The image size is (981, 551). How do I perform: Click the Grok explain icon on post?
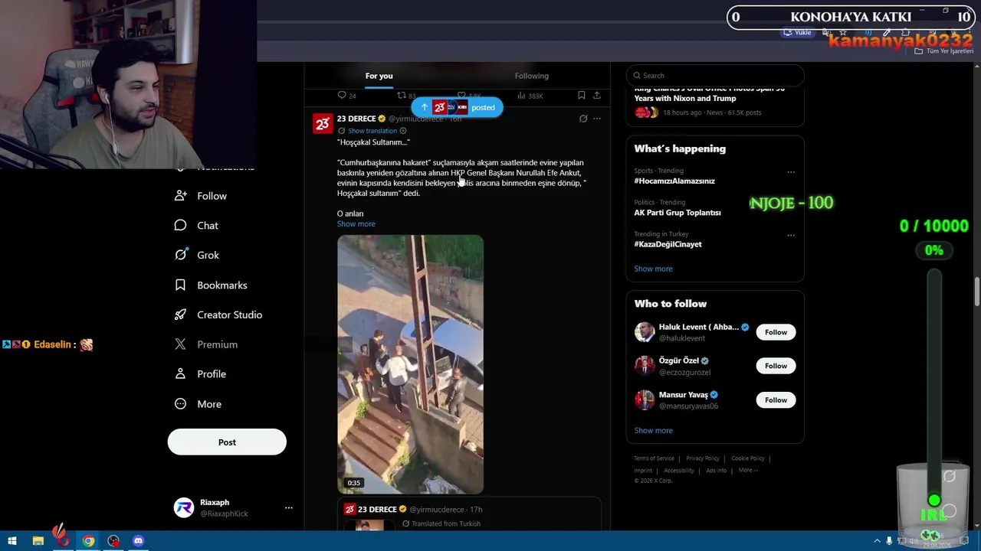pos(583,119)
